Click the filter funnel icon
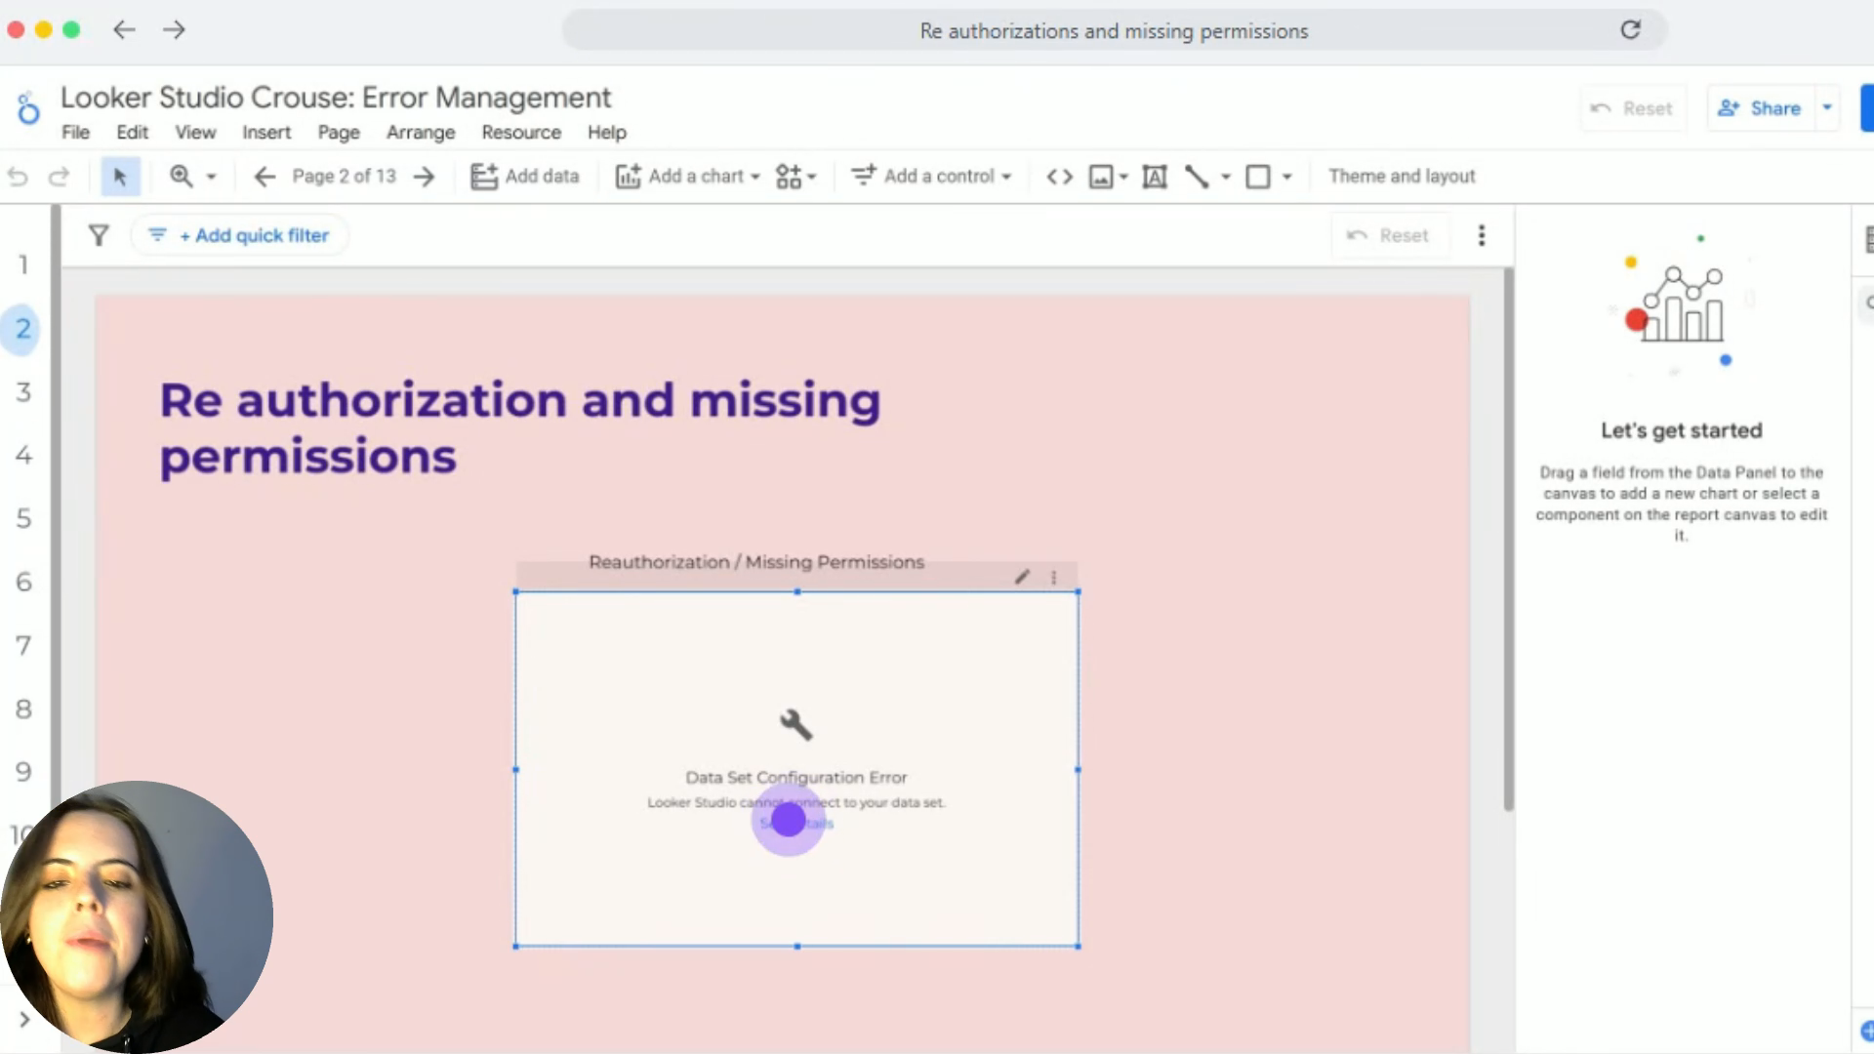The width and height of the screenshot is (1874, 1054). point(99,235)
